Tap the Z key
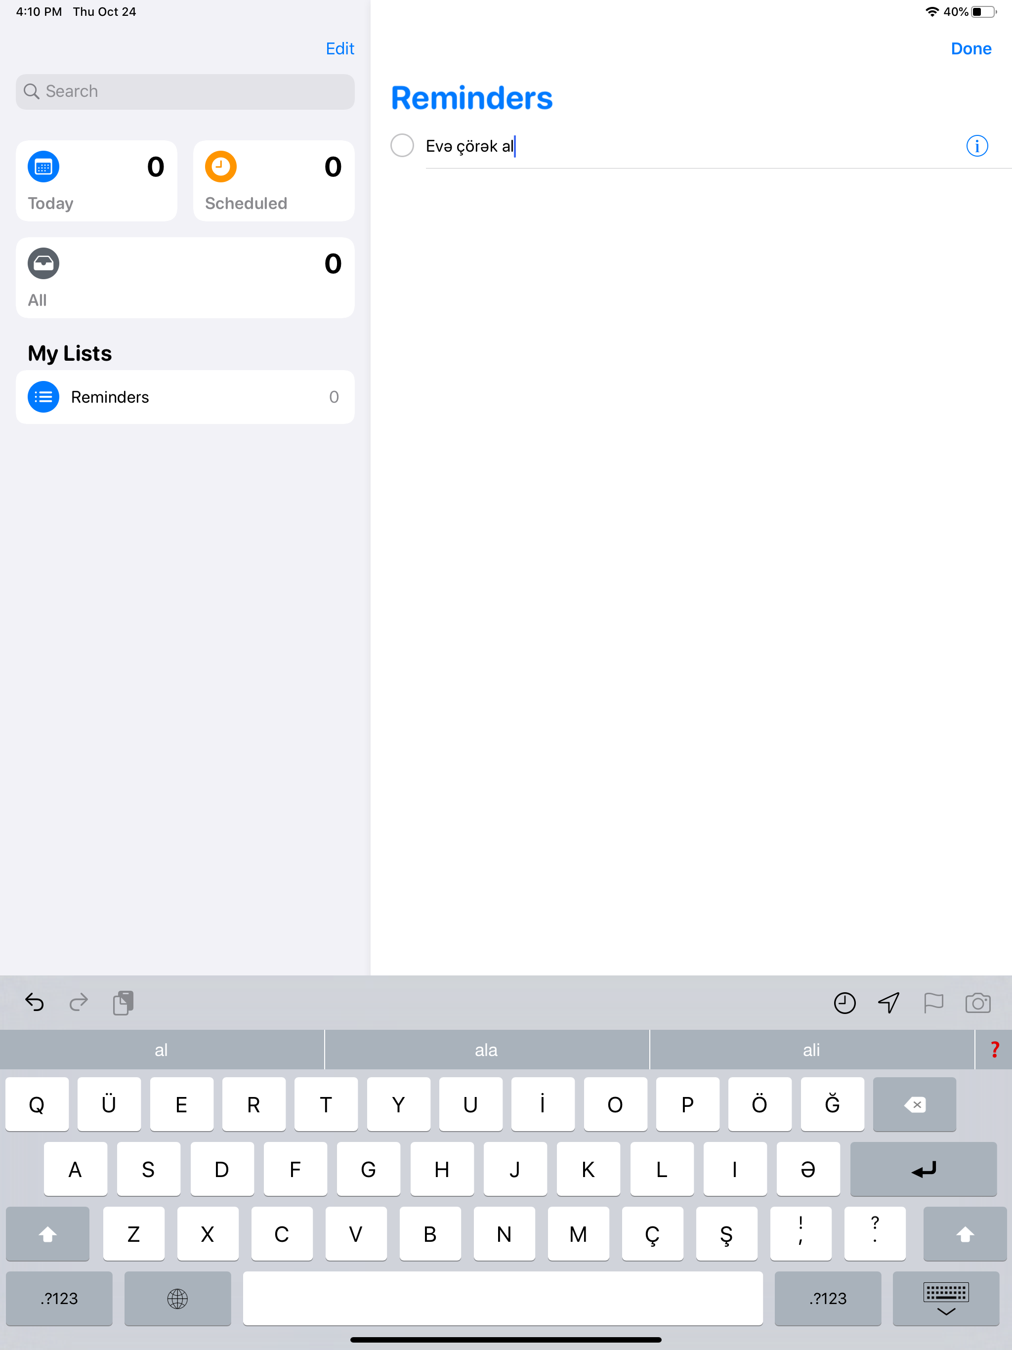The width and height of the screenshot is (1012, 1350). pyautogui.click(x=134, y=1233)
